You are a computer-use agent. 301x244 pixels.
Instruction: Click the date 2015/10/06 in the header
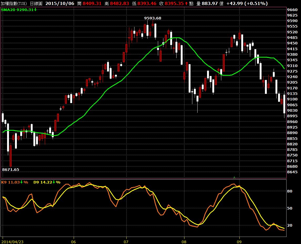coord(60,3)
